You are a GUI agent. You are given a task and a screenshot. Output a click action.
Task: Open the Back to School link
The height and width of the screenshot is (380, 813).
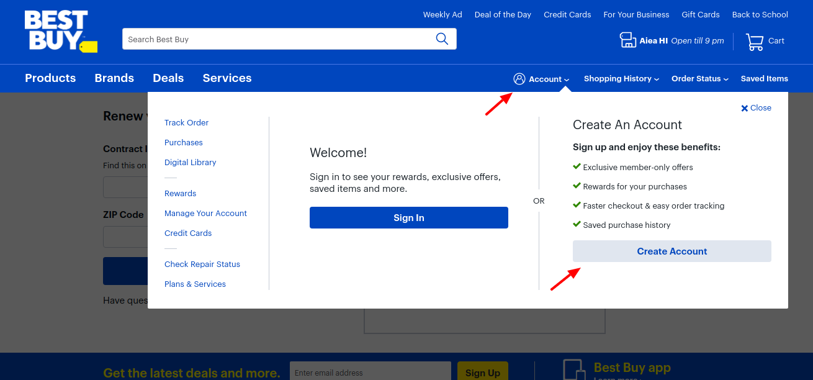pyautogui.click(x=760, y=14)
